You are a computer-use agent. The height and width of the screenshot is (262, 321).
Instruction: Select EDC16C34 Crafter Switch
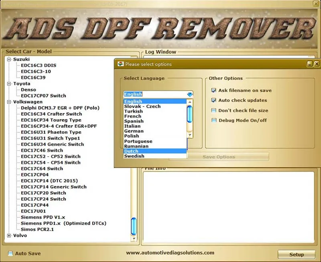tap(51, 114)
